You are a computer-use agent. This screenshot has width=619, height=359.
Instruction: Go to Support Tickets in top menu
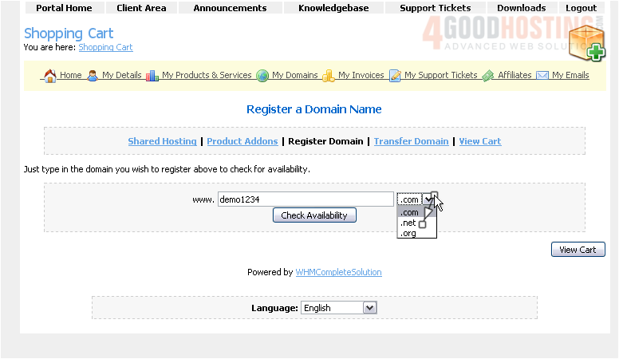point(435,8)
